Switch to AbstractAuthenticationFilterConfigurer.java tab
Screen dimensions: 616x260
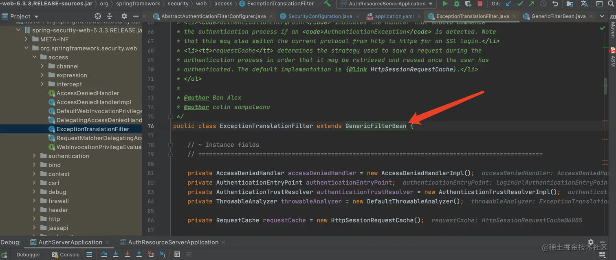click(213, 16)
